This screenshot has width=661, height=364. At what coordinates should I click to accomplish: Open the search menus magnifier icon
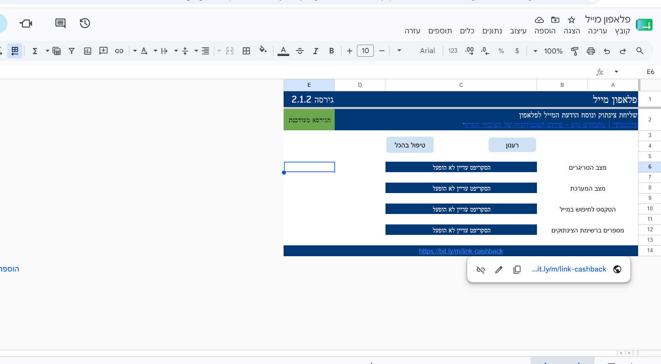click(640, 51)
